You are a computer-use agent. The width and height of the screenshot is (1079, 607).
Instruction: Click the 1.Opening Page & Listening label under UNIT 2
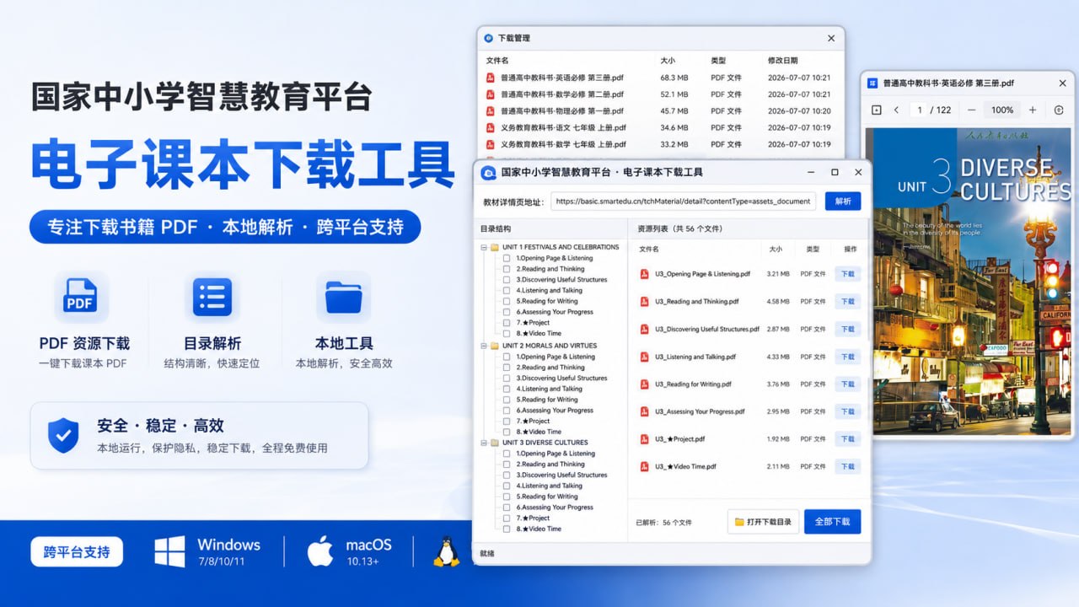[556, 357]
